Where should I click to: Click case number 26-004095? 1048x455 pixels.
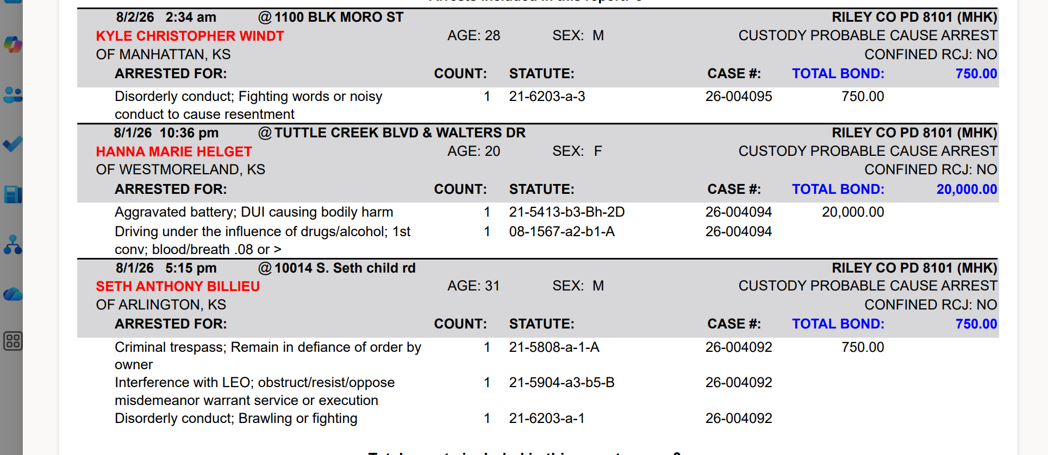click(739, 96)
